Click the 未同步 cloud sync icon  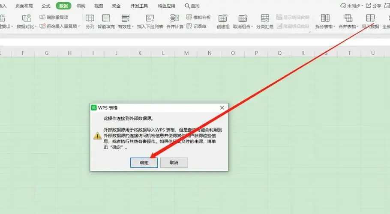(343, 6)
